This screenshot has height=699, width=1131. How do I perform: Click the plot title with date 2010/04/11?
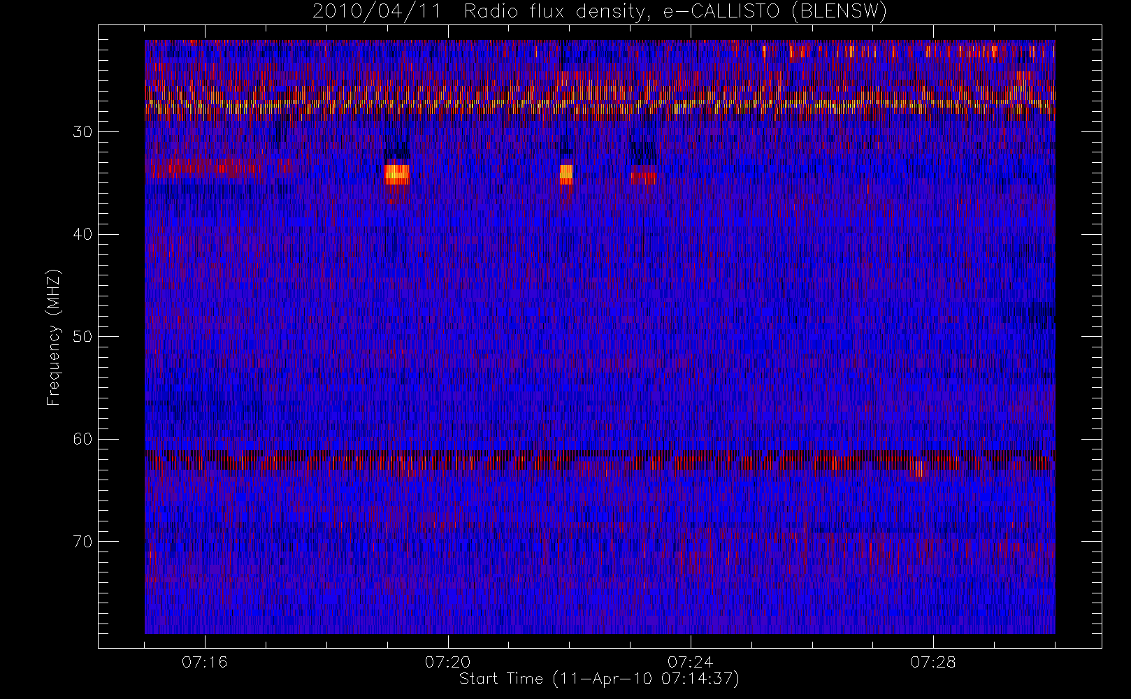click(x=600, y=11)
